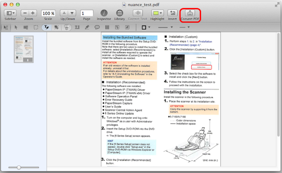Click the nuance_test.pdf window title
This screenshot has height=173, width=282.
pos(143,5)
